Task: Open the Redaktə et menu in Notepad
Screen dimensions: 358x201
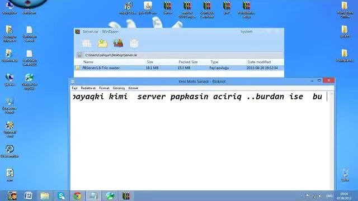Action: [88, 88]
